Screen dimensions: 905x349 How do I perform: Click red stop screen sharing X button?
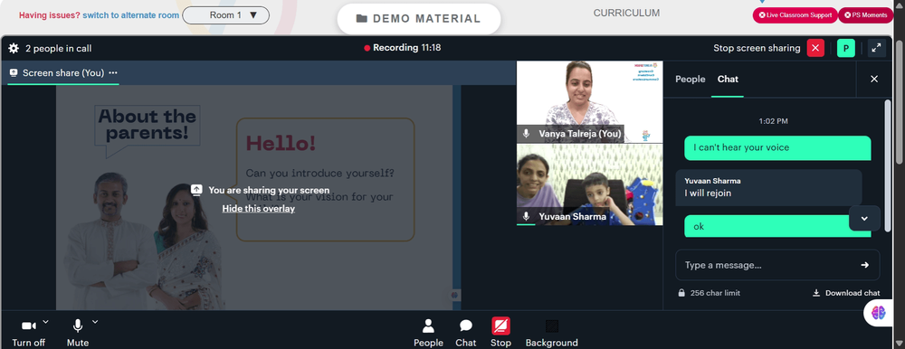tap(815, 48)
